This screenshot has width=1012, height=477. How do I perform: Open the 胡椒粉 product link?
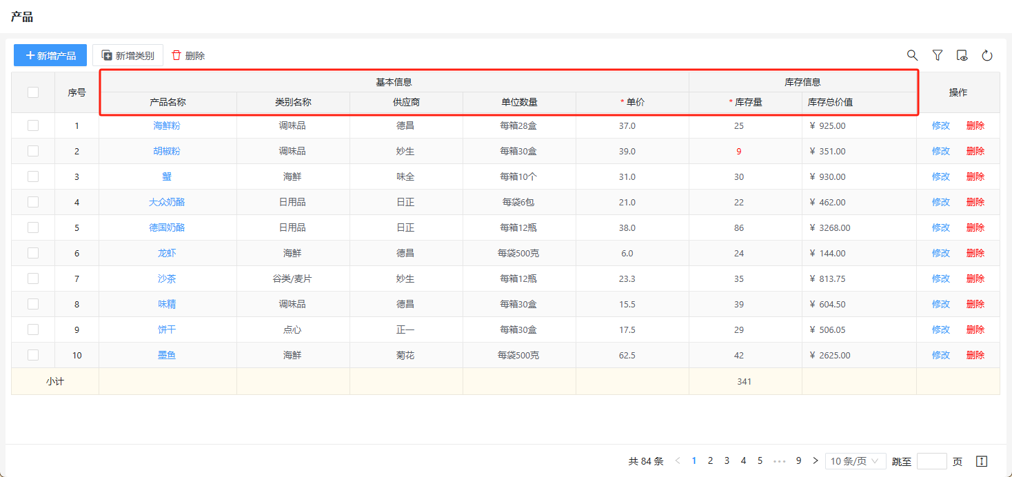point(167,151)
